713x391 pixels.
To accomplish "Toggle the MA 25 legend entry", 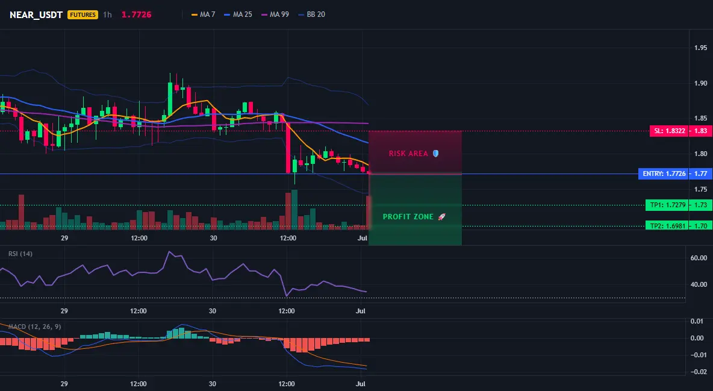I will pyautogui.click(x=238, y=14).
